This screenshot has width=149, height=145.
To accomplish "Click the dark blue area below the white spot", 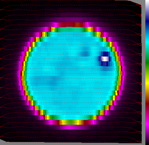I will coord(104,64).
